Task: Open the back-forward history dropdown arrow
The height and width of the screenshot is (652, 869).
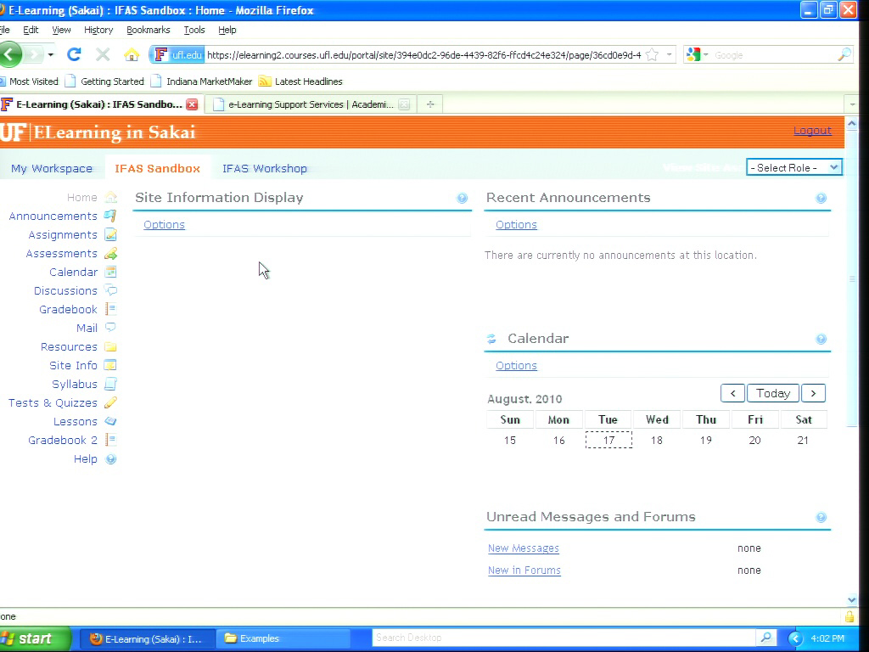Action: click(x=50, y=54)
